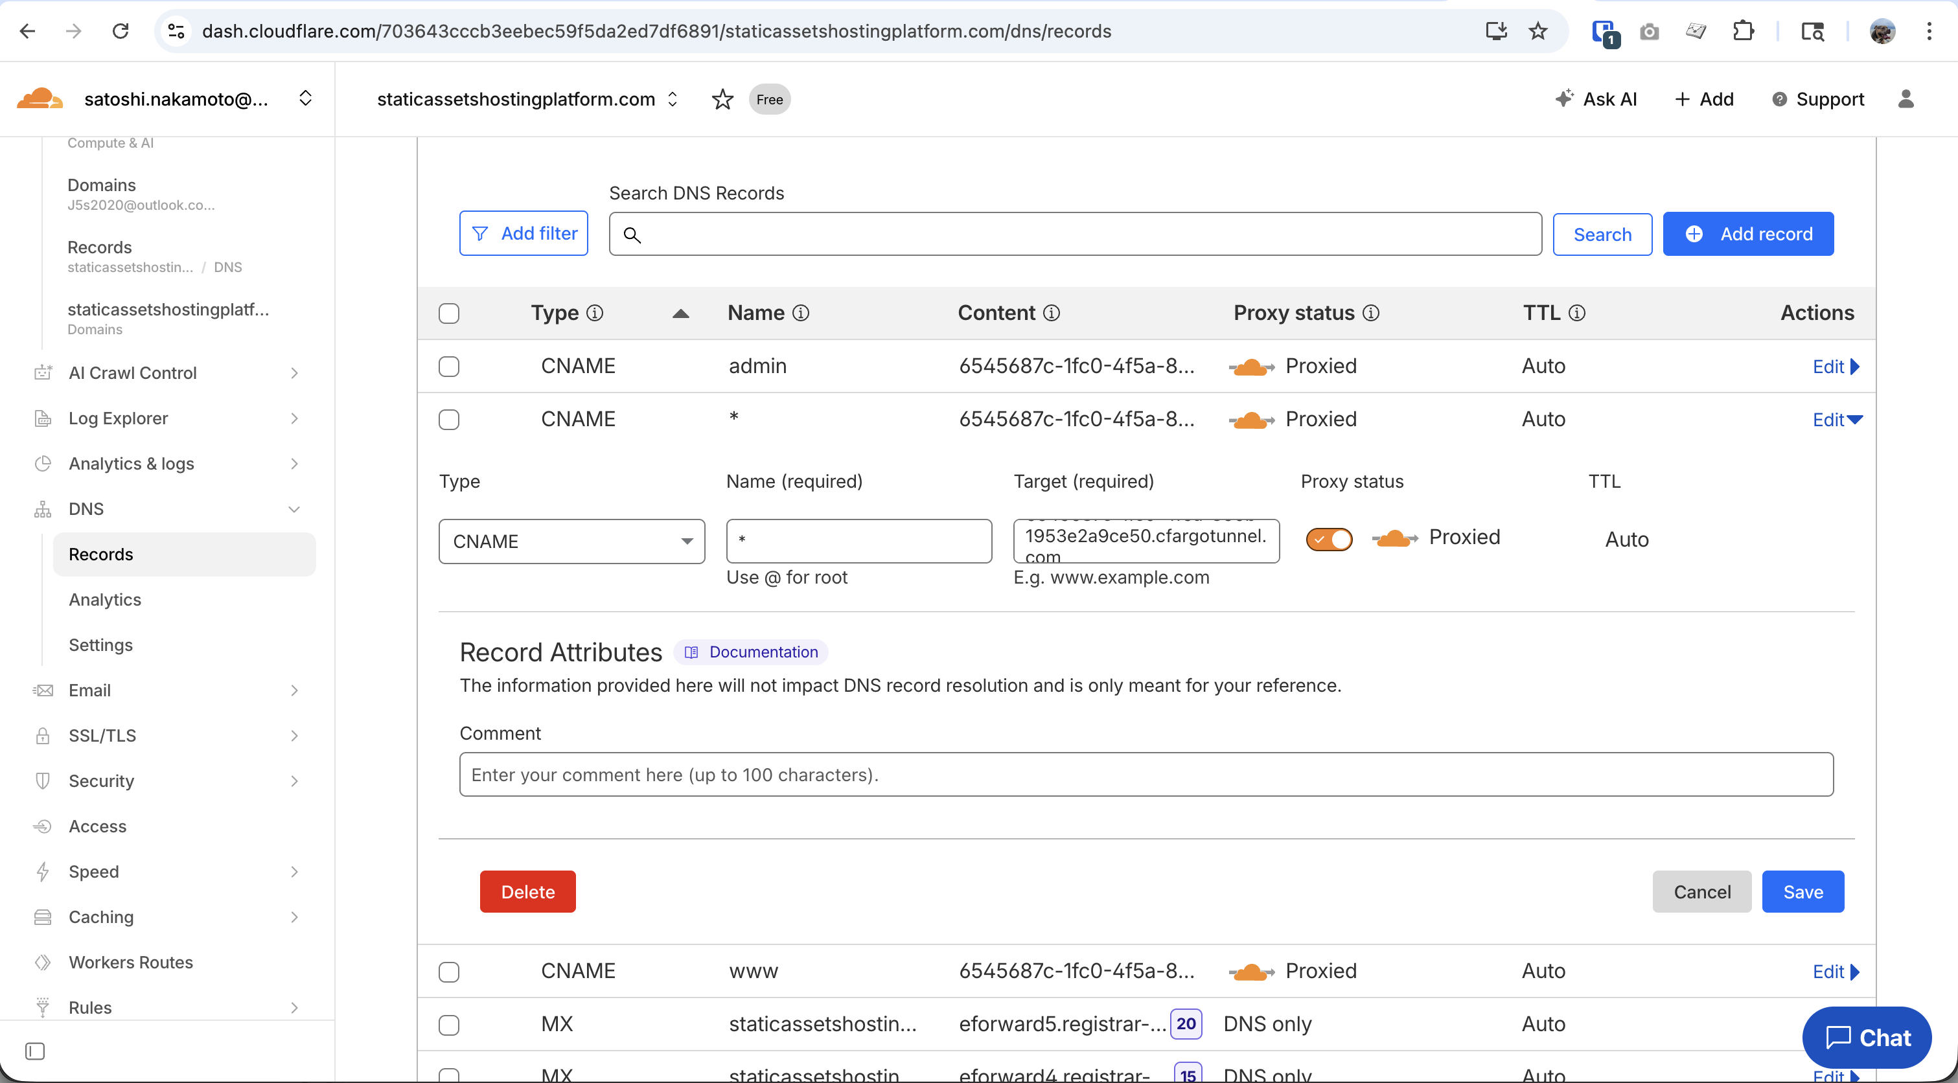
Task: Open the CNAME record Type dropdown
Action: pyautogui.click(x=571, y=541)
